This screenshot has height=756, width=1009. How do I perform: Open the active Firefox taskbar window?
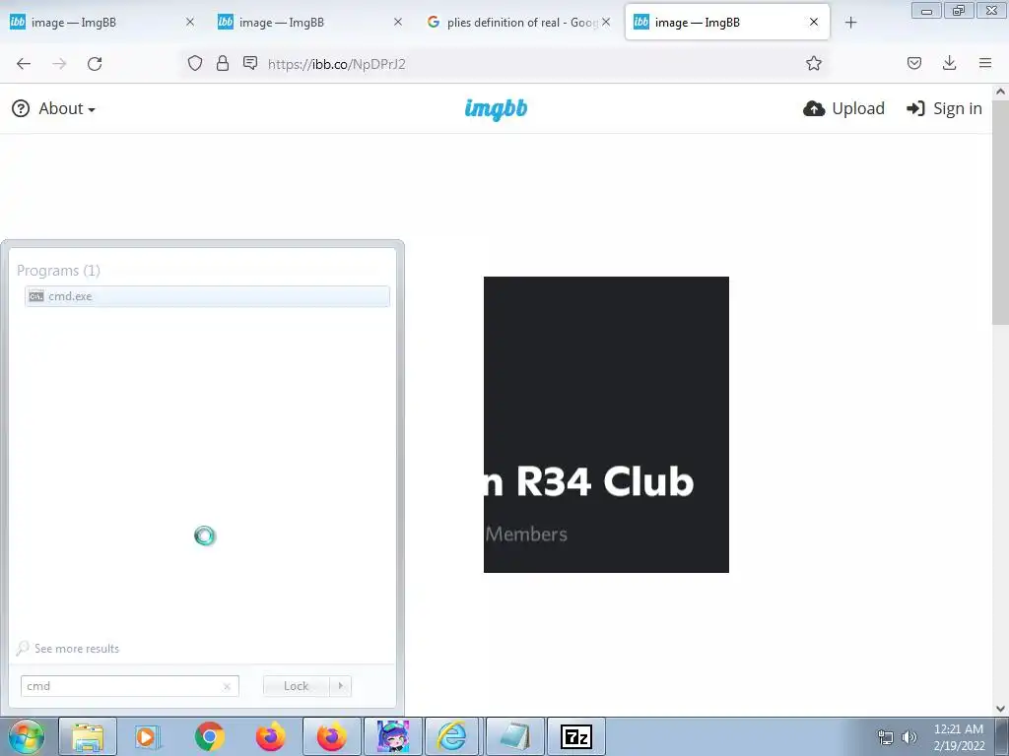(331, 736)
